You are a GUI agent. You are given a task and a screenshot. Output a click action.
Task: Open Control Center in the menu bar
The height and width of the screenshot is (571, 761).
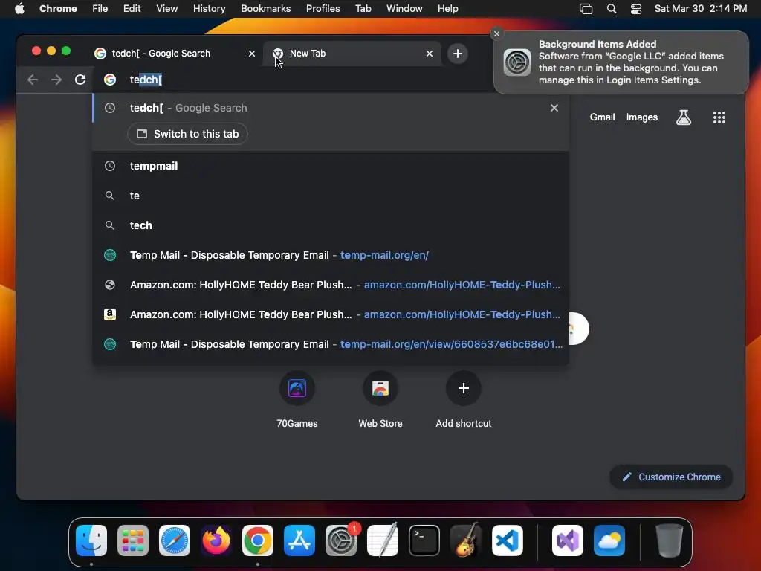click(636, 9)
